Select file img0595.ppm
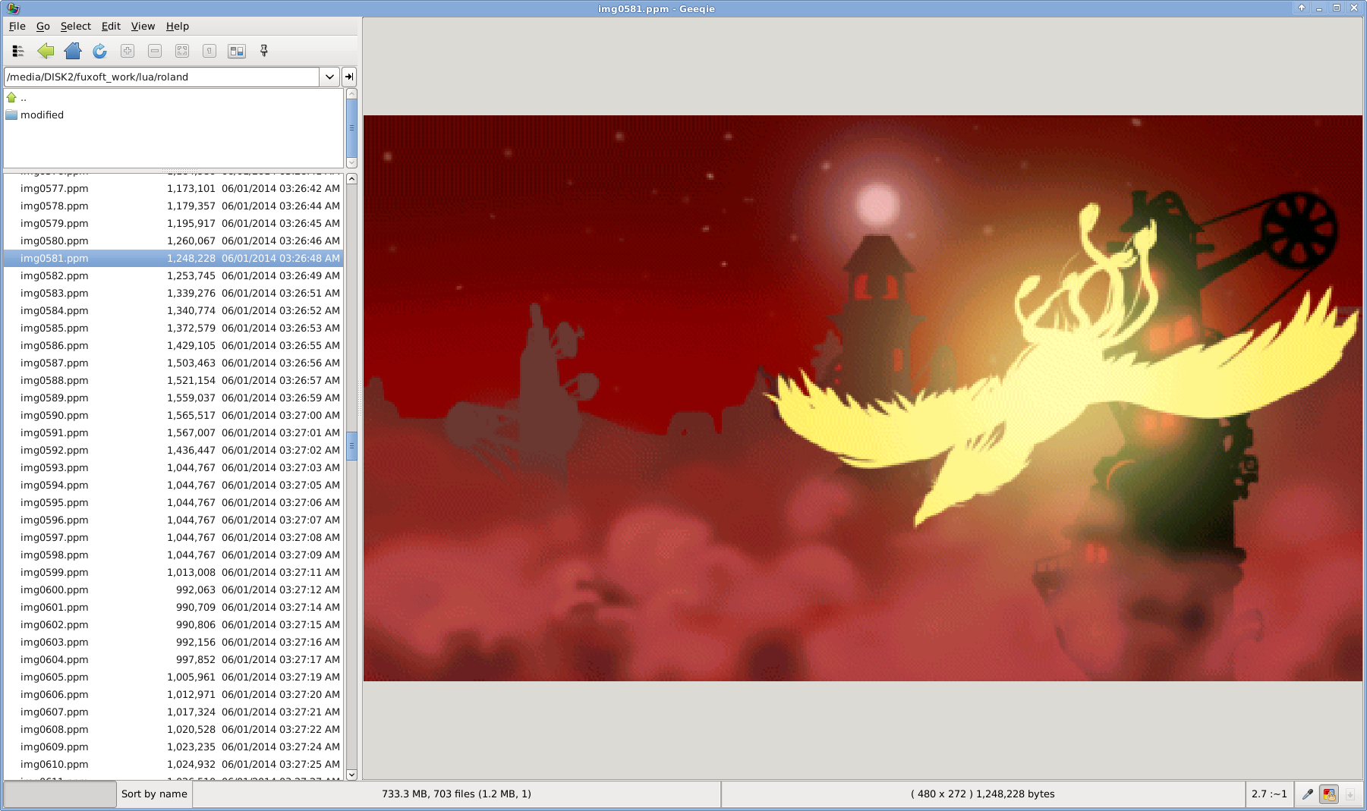Viewport: 1367px width, 811px height. [x=173, y=503]
